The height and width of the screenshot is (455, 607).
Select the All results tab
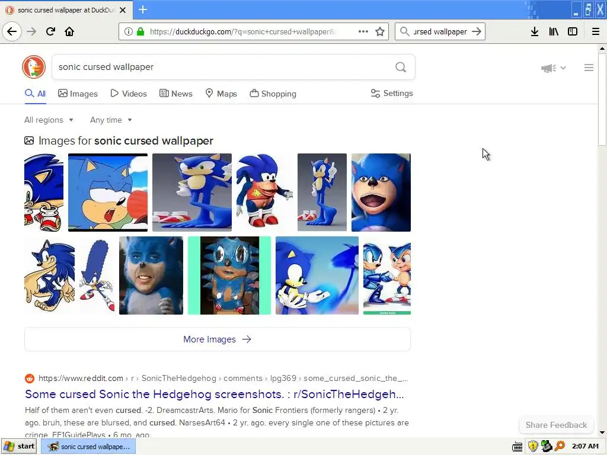pyautogui.click(x=35, y=94)
